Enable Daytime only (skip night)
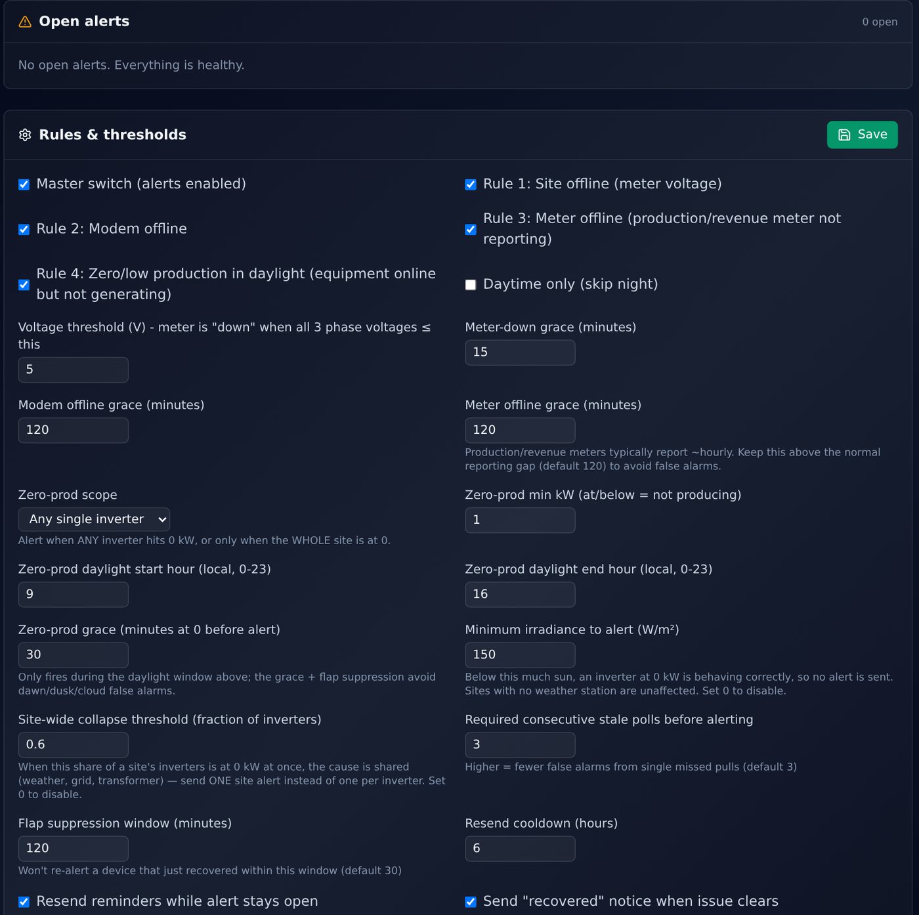The image size is (919, 915). [x=471, y=284]
